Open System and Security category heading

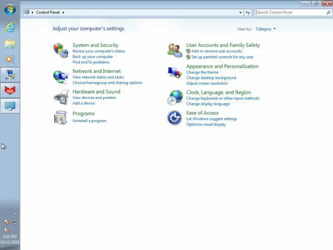click(95, 45)
